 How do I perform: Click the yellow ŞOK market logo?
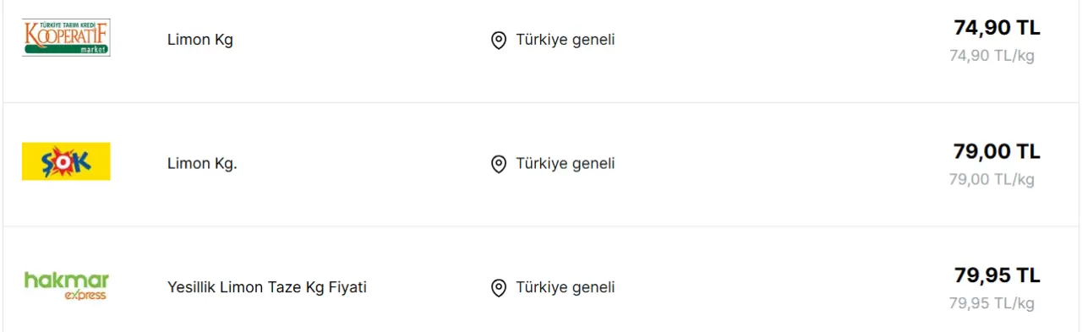pos(66,161)
